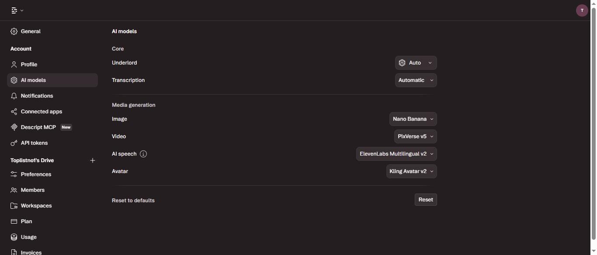Open the ElevenLabs Multilingual v2 dropdown

(x=396, y=154)
